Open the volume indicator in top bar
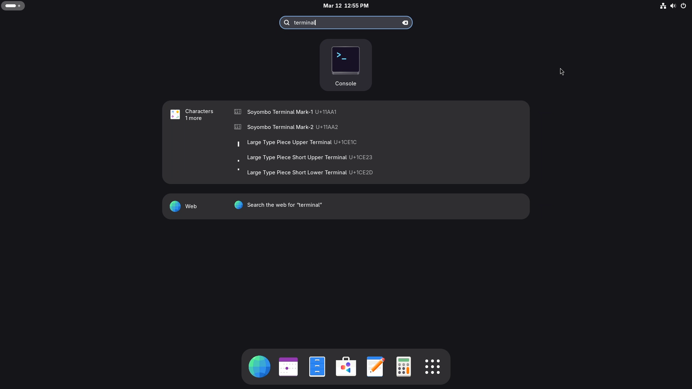The height and width of the screenshot is (389, 692). [673, 6]
